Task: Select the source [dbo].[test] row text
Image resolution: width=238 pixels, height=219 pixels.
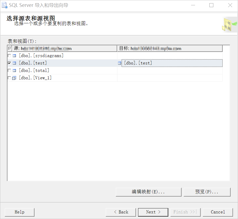Action: coord(33,63)
